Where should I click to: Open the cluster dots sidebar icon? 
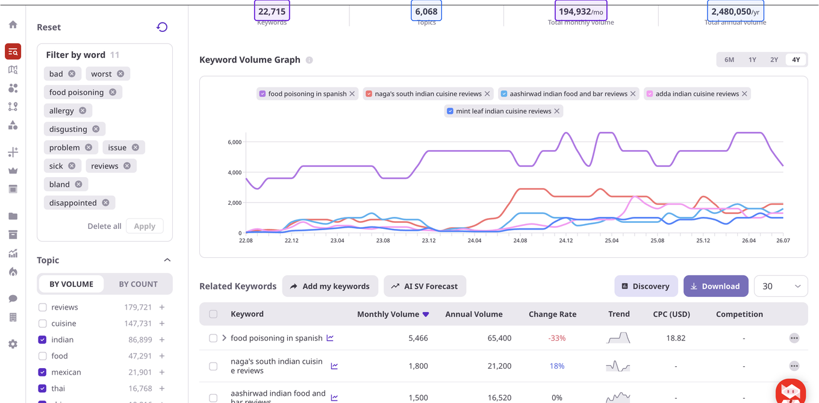[13, 88]
